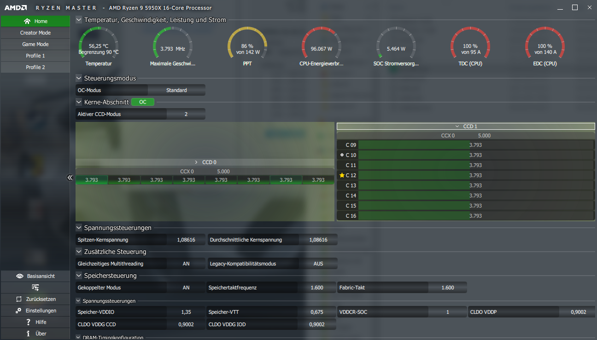Click CCX 0 5.000 header under CCD 0

coord(205,172)
